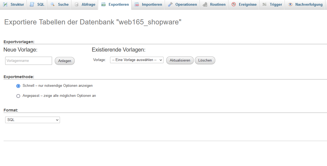The height and width of the screenshot is (166, 327).
Task: Click the Exportieren tab icon
Action: pos(103,4)
